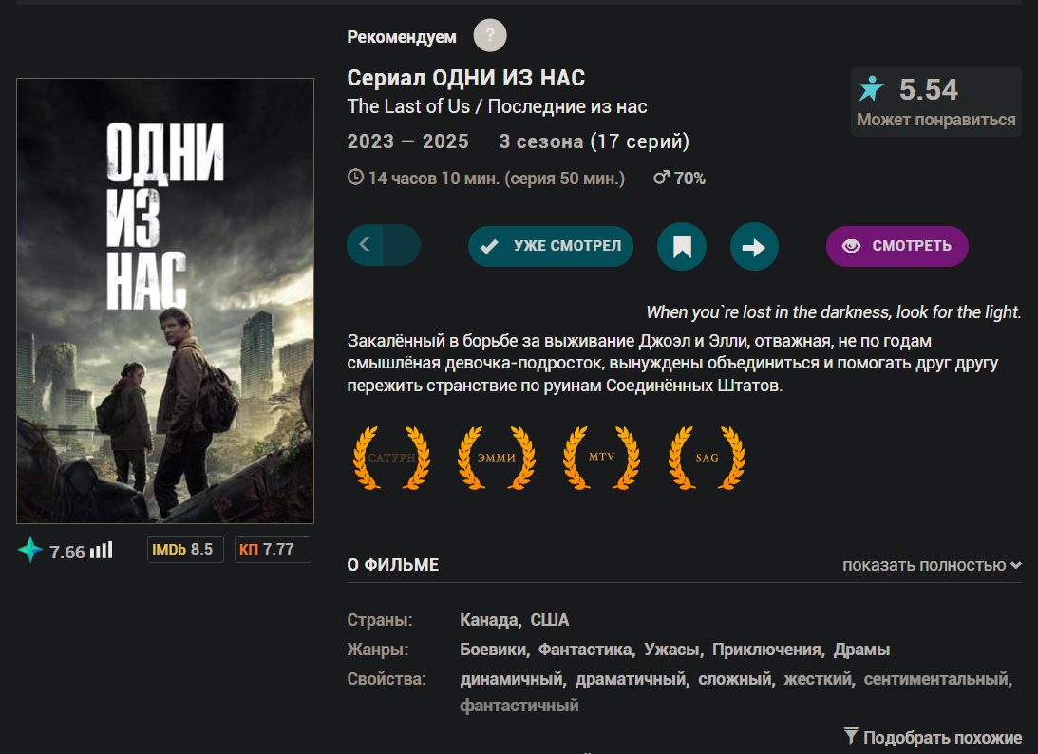Click the title Сериал ОДНИ ИЗ НАС
The width and height of the screenshot is (1038, 754).
pos(466,78)
